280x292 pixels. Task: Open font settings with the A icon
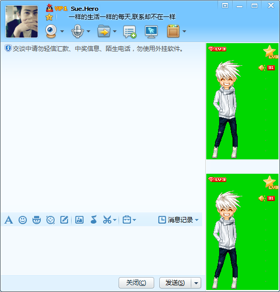(9, 220)
